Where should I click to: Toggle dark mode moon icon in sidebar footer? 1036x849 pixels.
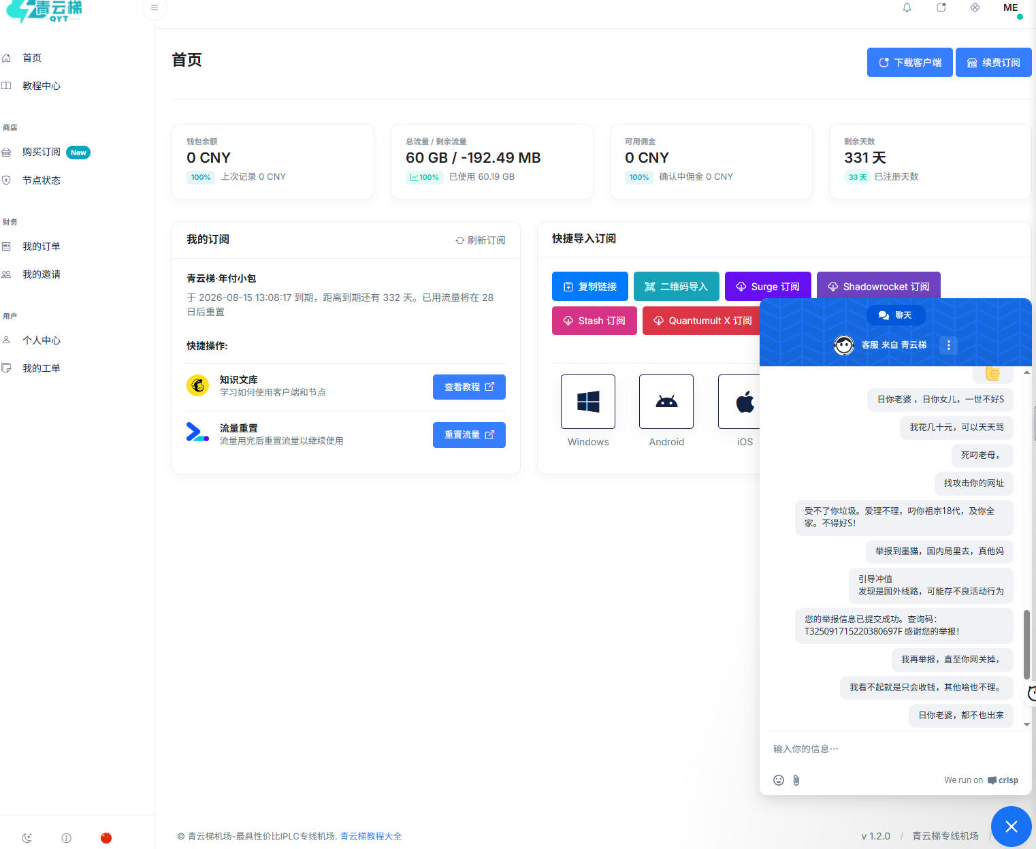(x=27, y=838)
